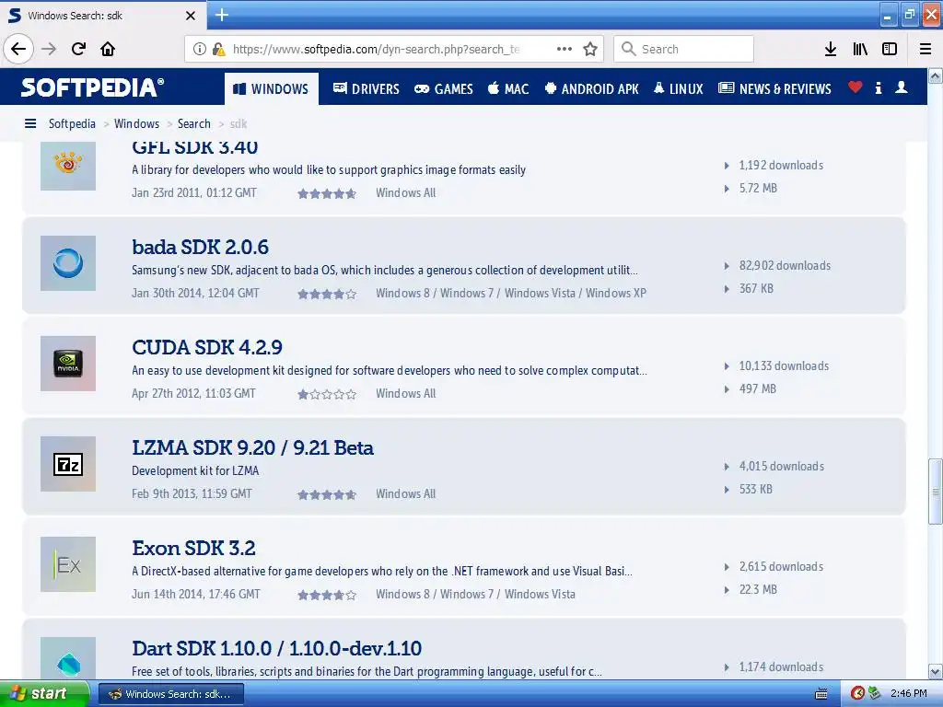Viewport: 943px width, 707px height.
Task: Open the Android APK section
Action: click(592, 89)
